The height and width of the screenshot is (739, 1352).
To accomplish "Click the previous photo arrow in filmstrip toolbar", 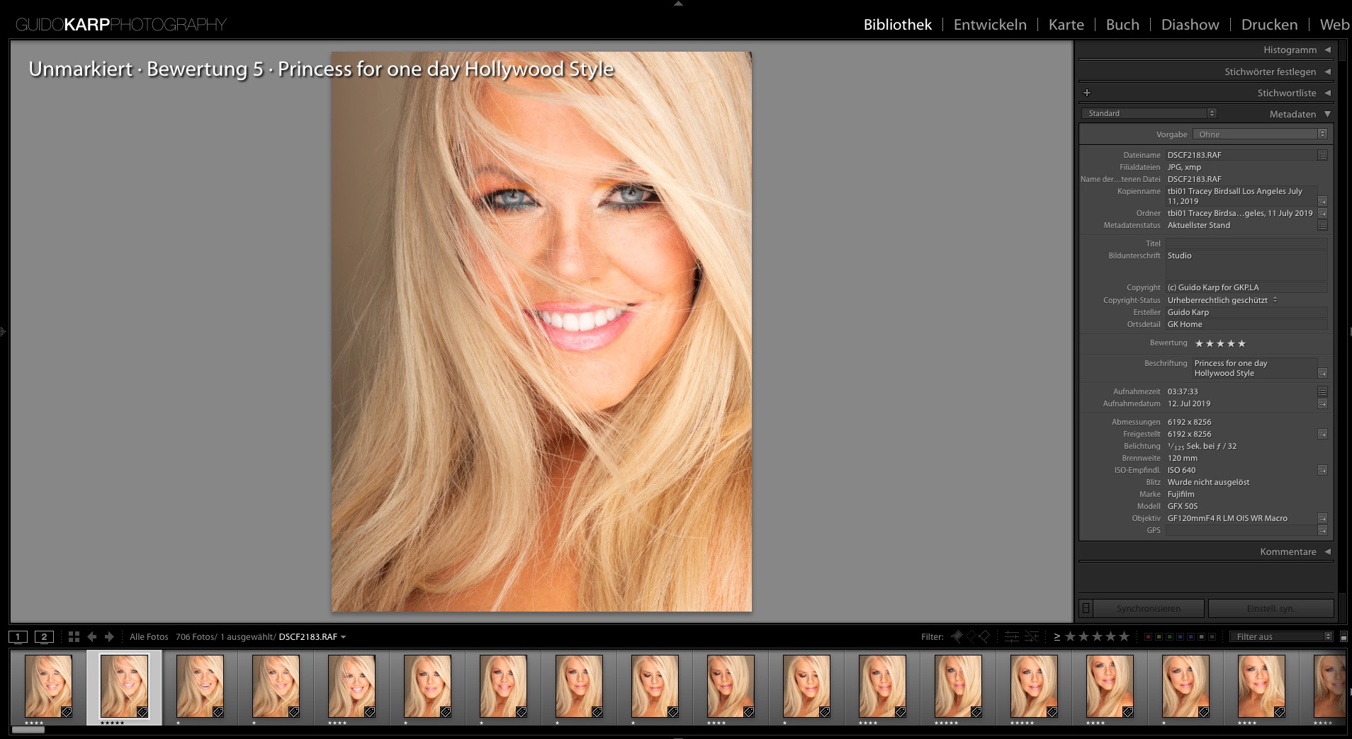I will click(x=92, y=636).
